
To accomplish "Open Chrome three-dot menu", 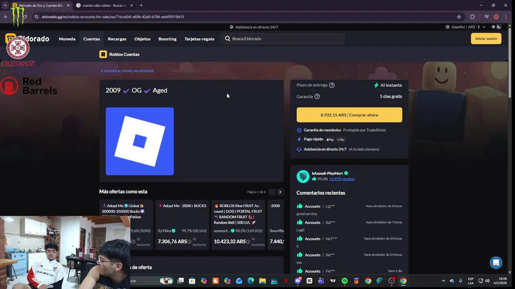I will [x=506, y=17].
